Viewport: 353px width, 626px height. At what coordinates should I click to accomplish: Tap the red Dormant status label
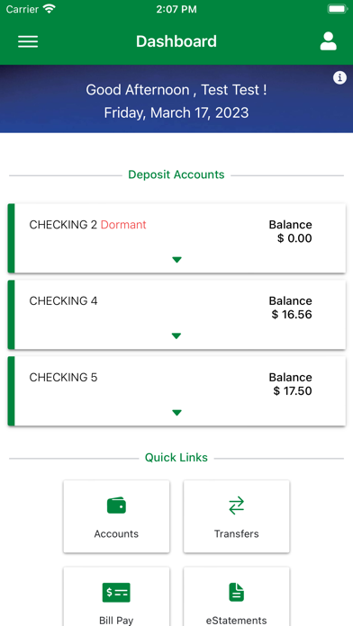[123, 225]
